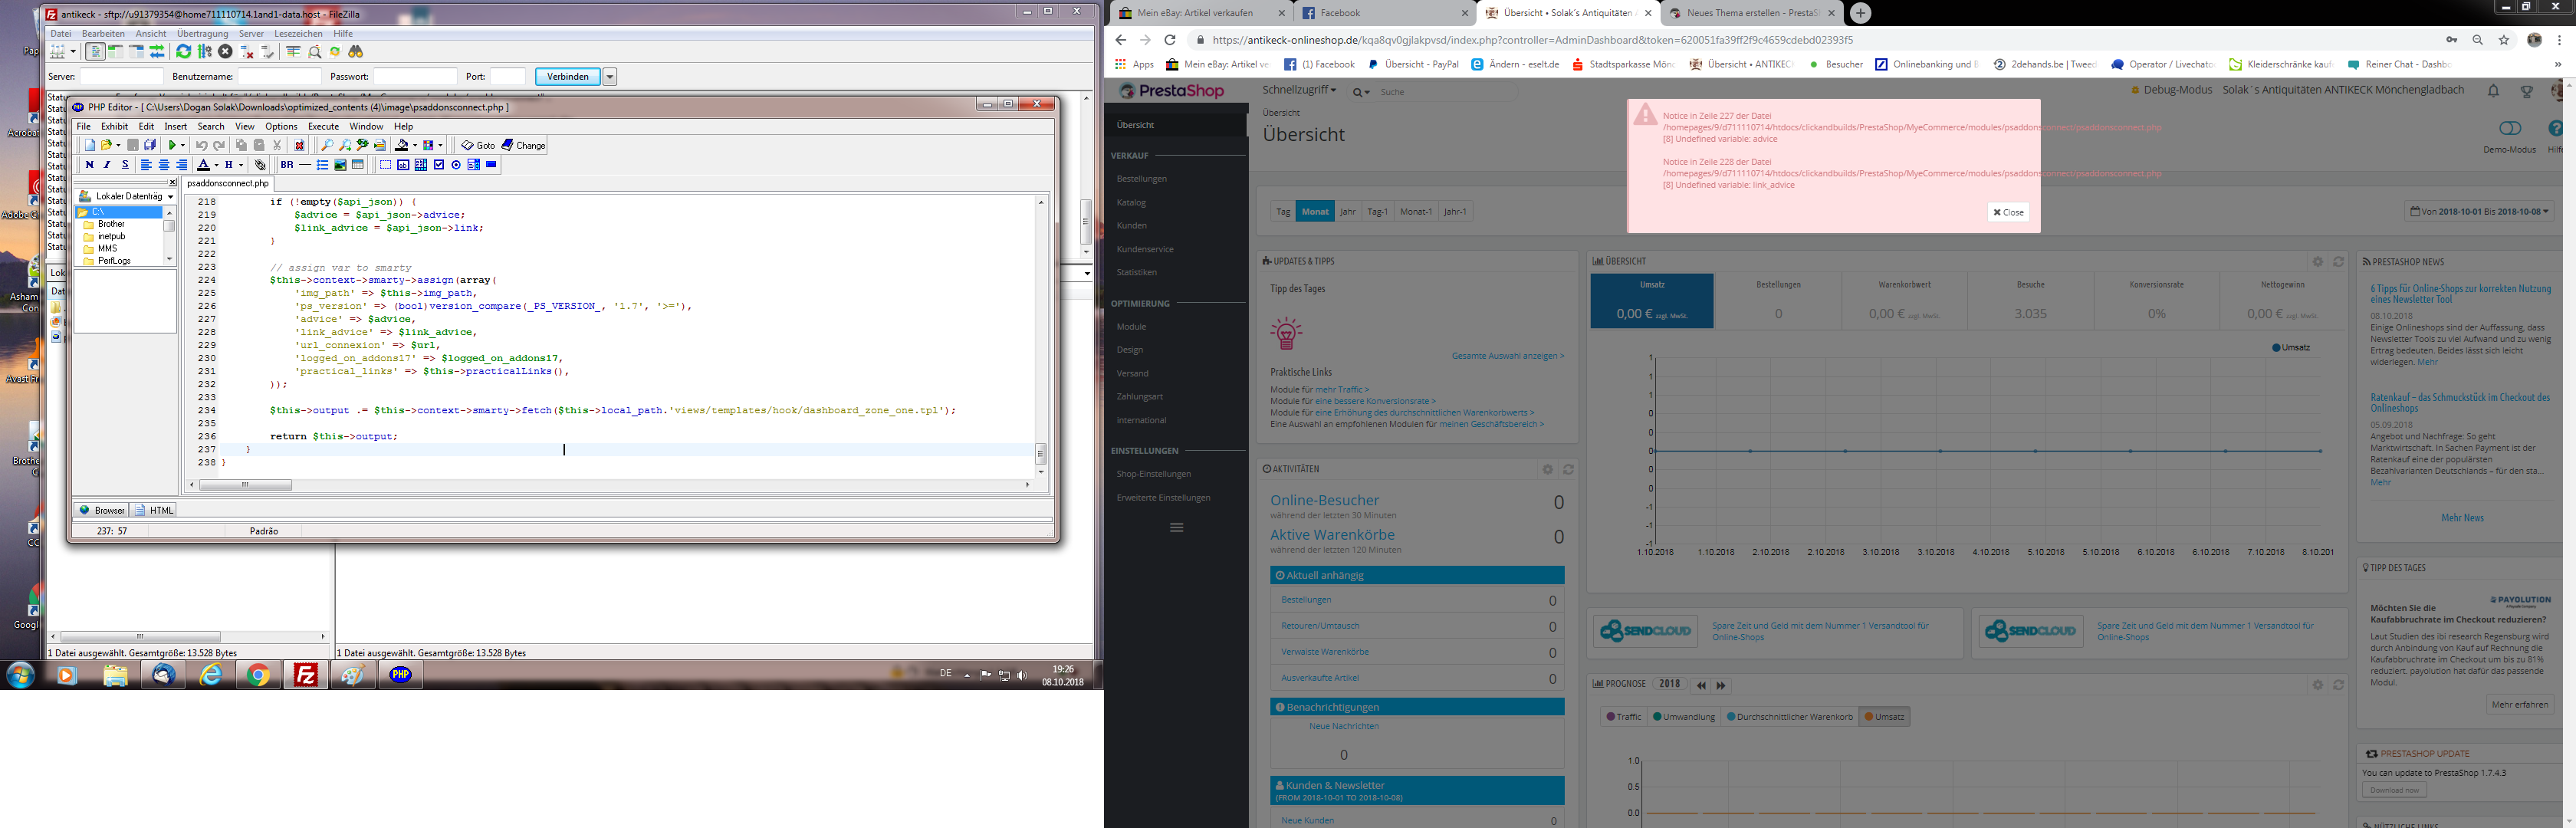This screenshot has height=828, width=2576.
Task: Open the Execute menu in PHP Editor
Action: click(x=322, y=126)
